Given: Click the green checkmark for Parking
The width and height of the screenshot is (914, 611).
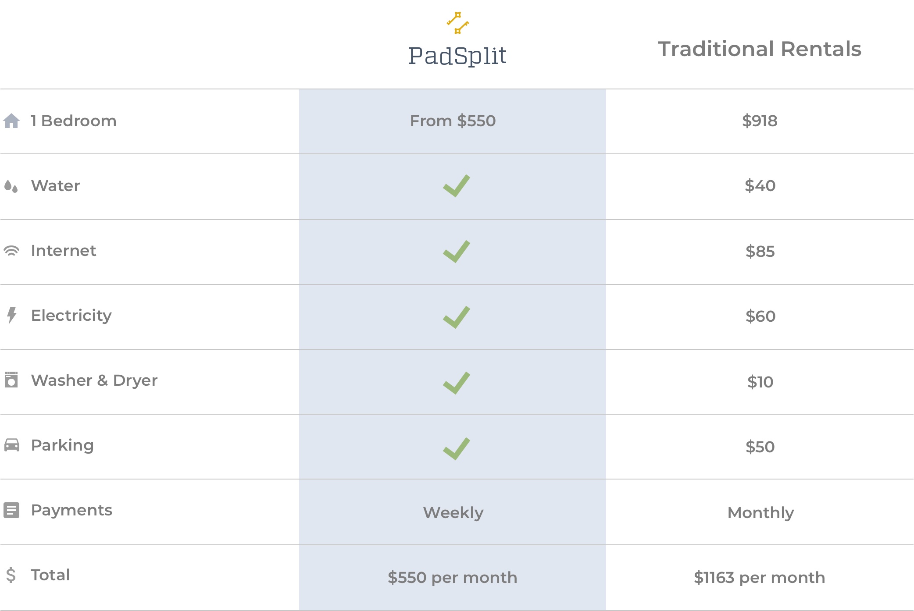Looking at the screenshot, I should coord(456,448).
